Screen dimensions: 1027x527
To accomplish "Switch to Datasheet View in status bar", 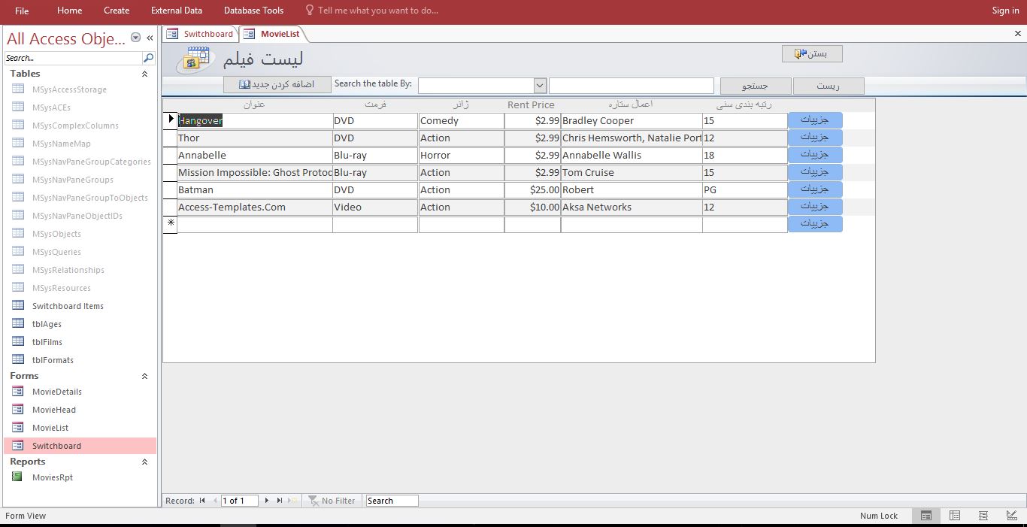I will click(955, 516).
